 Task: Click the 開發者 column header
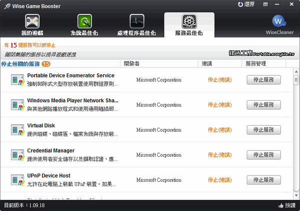tap(159, 63)
